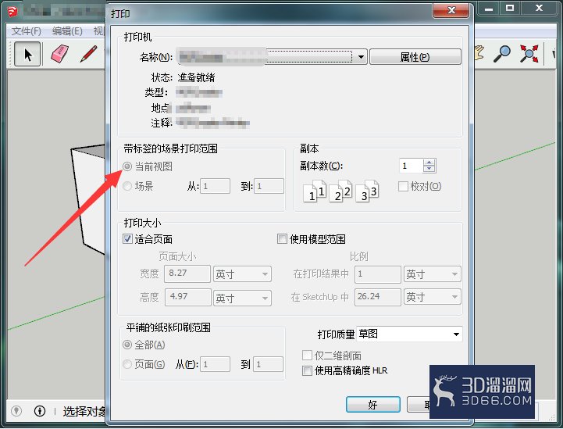Click the 属性(P) properties button
The image size is (563, 429).
415,57
